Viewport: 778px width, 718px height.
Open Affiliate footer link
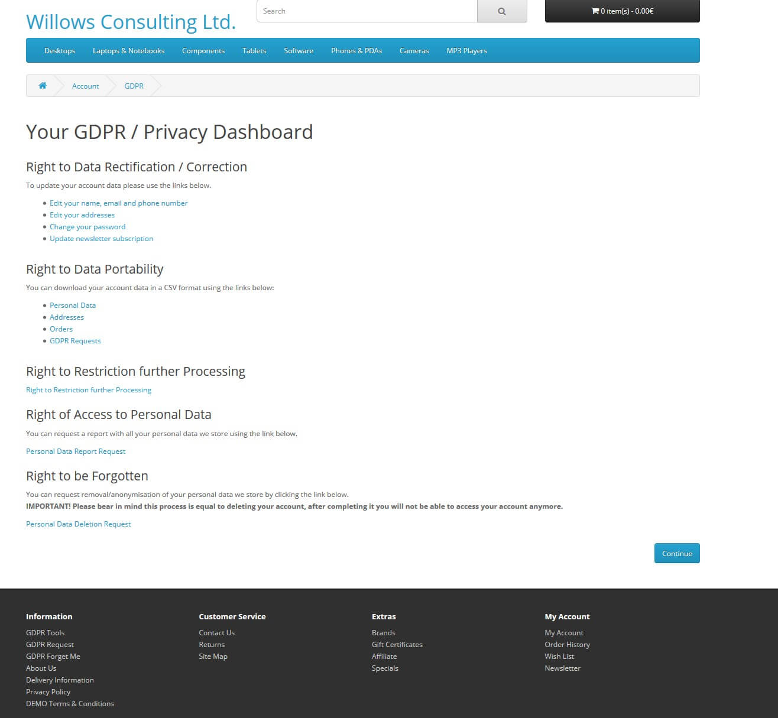384,657
